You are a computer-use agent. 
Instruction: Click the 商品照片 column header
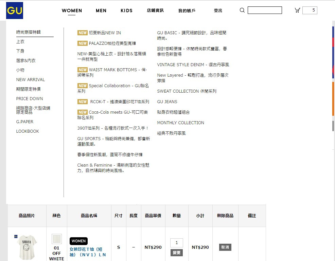pyautogui.click(x=27, y=216)
